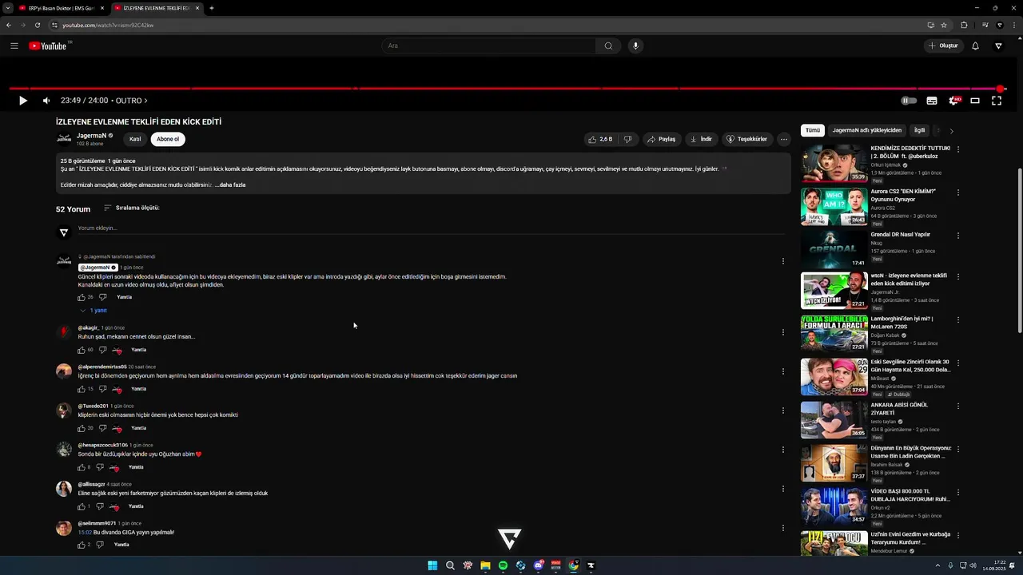This screenshot has height=575, width=1023.
Task: Like @akagir_ comment thumbs up
Action: click(81, 350)
